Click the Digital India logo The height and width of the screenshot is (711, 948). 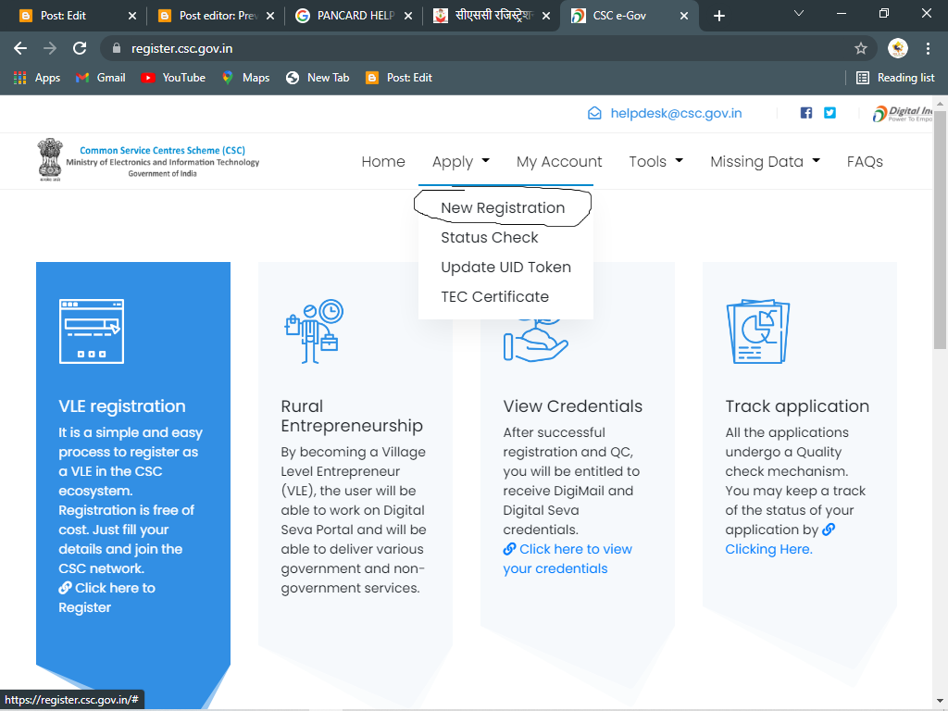[x=902, y=113]
